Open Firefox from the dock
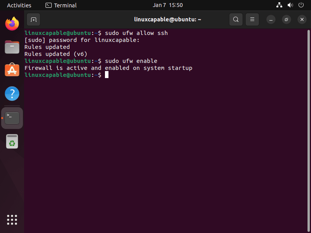Screen dimensions: 311x233 click(x=12, y=24)
